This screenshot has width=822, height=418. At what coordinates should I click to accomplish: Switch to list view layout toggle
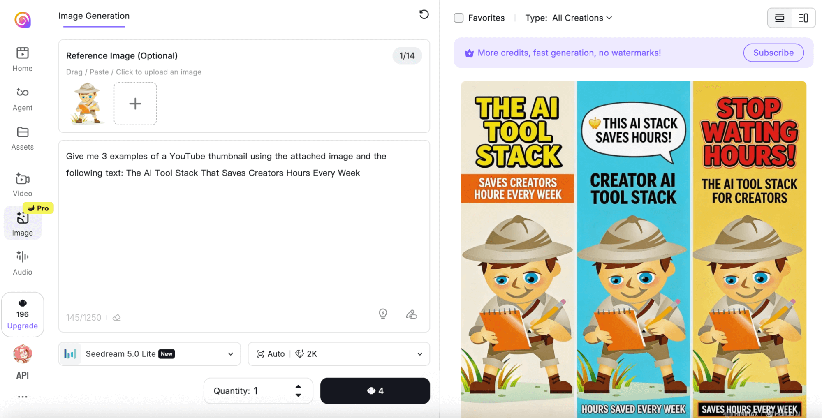click(802, 18)
